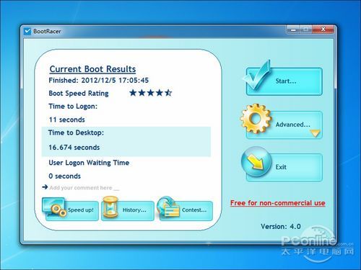Viewport: 361px width, 270px height.
Task: Close the BootRacer window
Action: click(323, 30)
